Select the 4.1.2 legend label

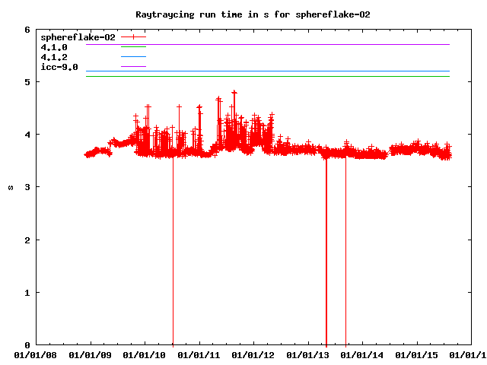click(54, 57)
